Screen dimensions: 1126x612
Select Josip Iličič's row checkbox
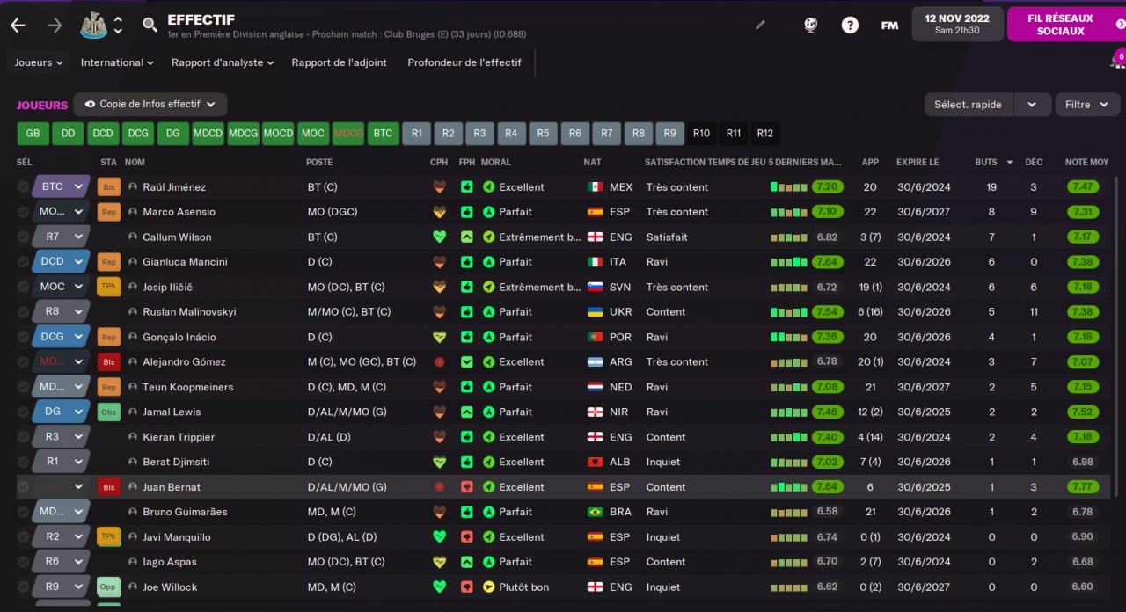(23, 287)
